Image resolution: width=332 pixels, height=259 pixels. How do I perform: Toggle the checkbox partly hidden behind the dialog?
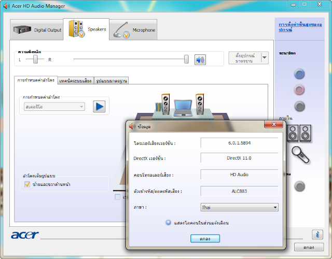pos(118,197)
